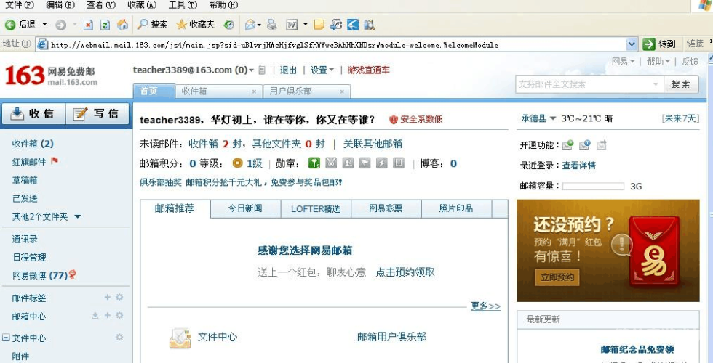Click the 转到 Go button

pyautogui.click(x=659, y=44)
